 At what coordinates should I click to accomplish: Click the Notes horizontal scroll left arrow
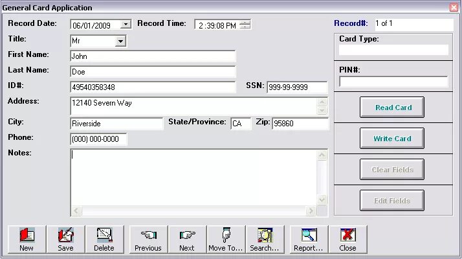(x=76, y=210)
